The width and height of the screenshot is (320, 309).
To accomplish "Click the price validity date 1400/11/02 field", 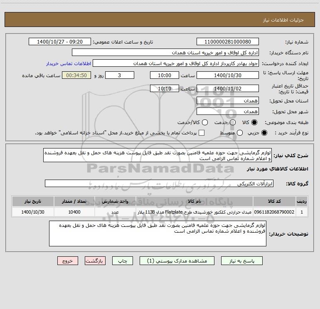I will 228,88.
